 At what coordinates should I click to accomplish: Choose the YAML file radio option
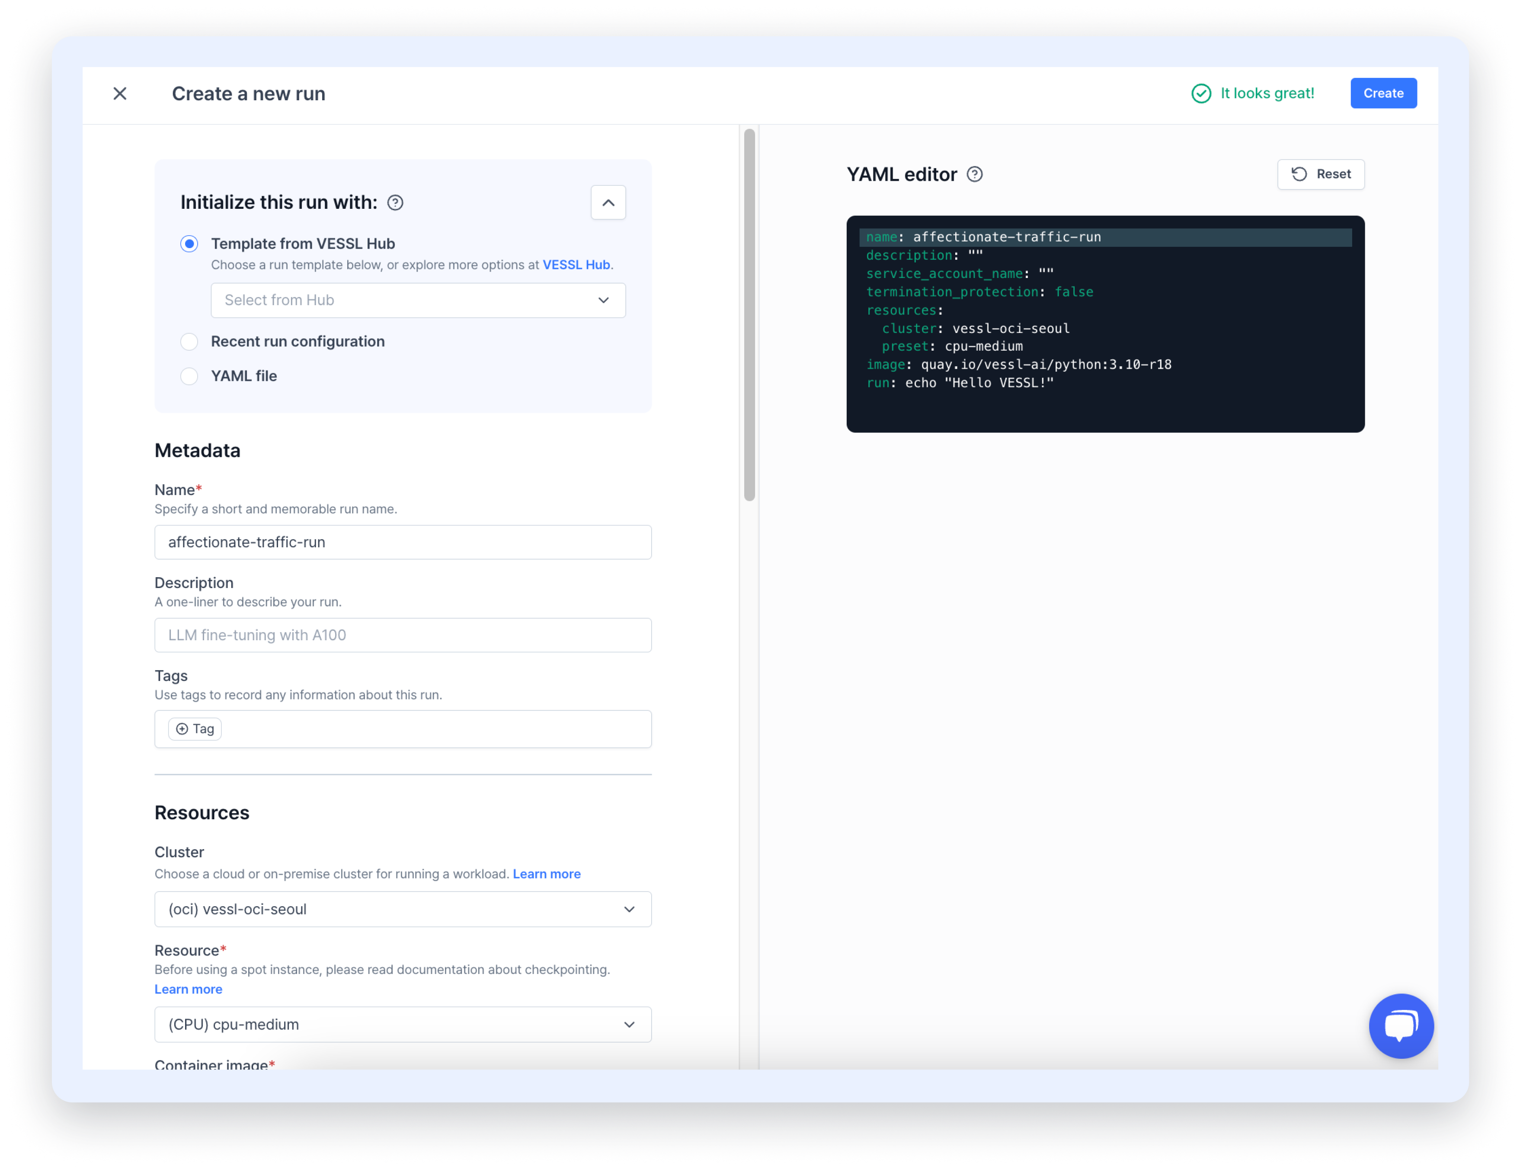tap(189, 377)
